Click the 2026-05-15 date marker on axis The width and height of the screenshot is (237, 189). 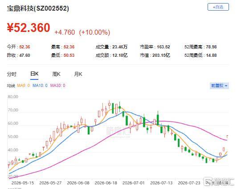tap(23, 183)
